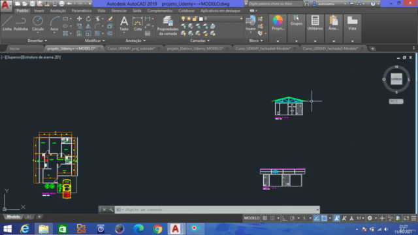
Task: Open the Gerenciar ribbon tab
Action: coord(119,10)
